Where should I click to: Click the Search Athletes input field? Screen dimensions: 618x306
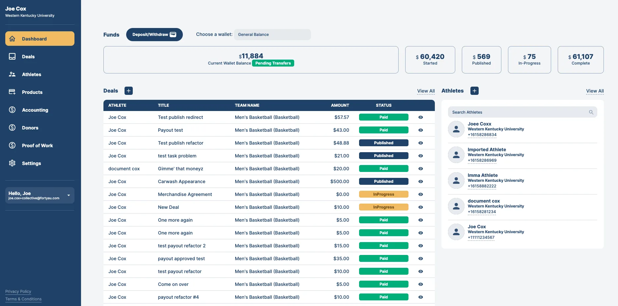(x=522, y=112)
